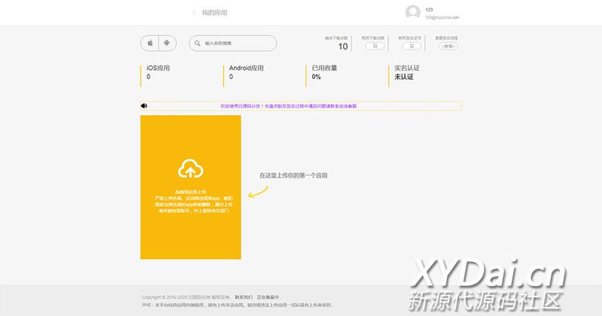Click into the app name search field
Viewport: 602px width, 316px height.
tap(233, 43)
